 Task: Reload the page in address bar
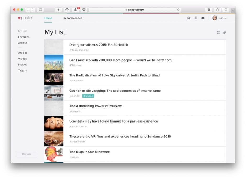[x=178, y=10]
